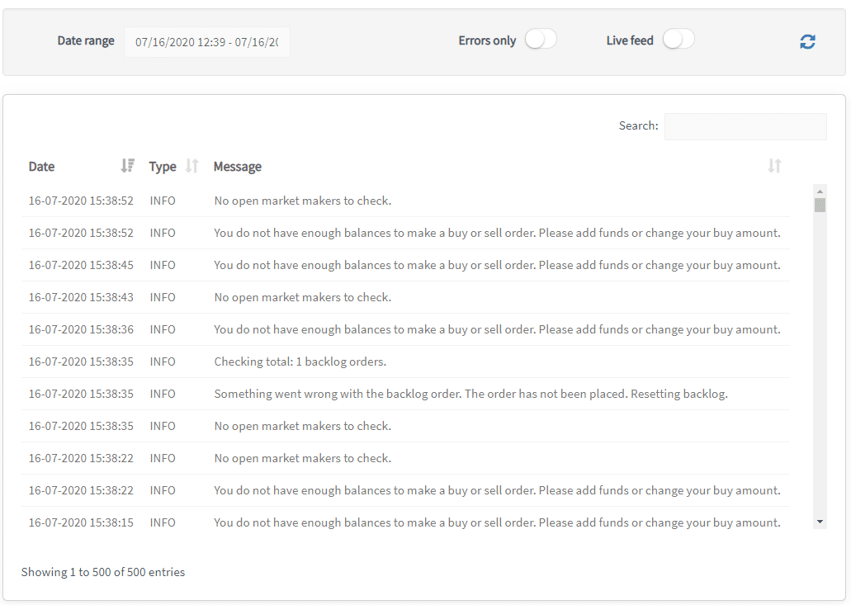The image size is (851, 605).
Task: Select 'Something went wrong with the backlog order' message
Action: 471,394
